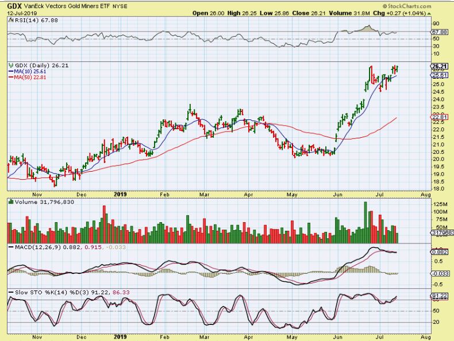Click the green up arrow beside Chg
The height and width of the screenshot is (341, 454).
click(429, 13)
